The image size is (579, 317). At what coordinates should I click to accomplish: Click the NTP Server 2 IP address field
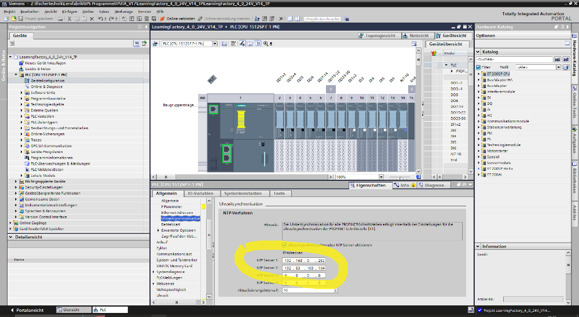(x=304, y=268)
